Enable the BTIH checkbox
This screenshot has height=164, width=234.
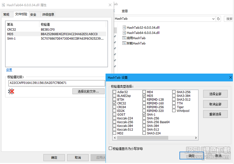[114, 99]
